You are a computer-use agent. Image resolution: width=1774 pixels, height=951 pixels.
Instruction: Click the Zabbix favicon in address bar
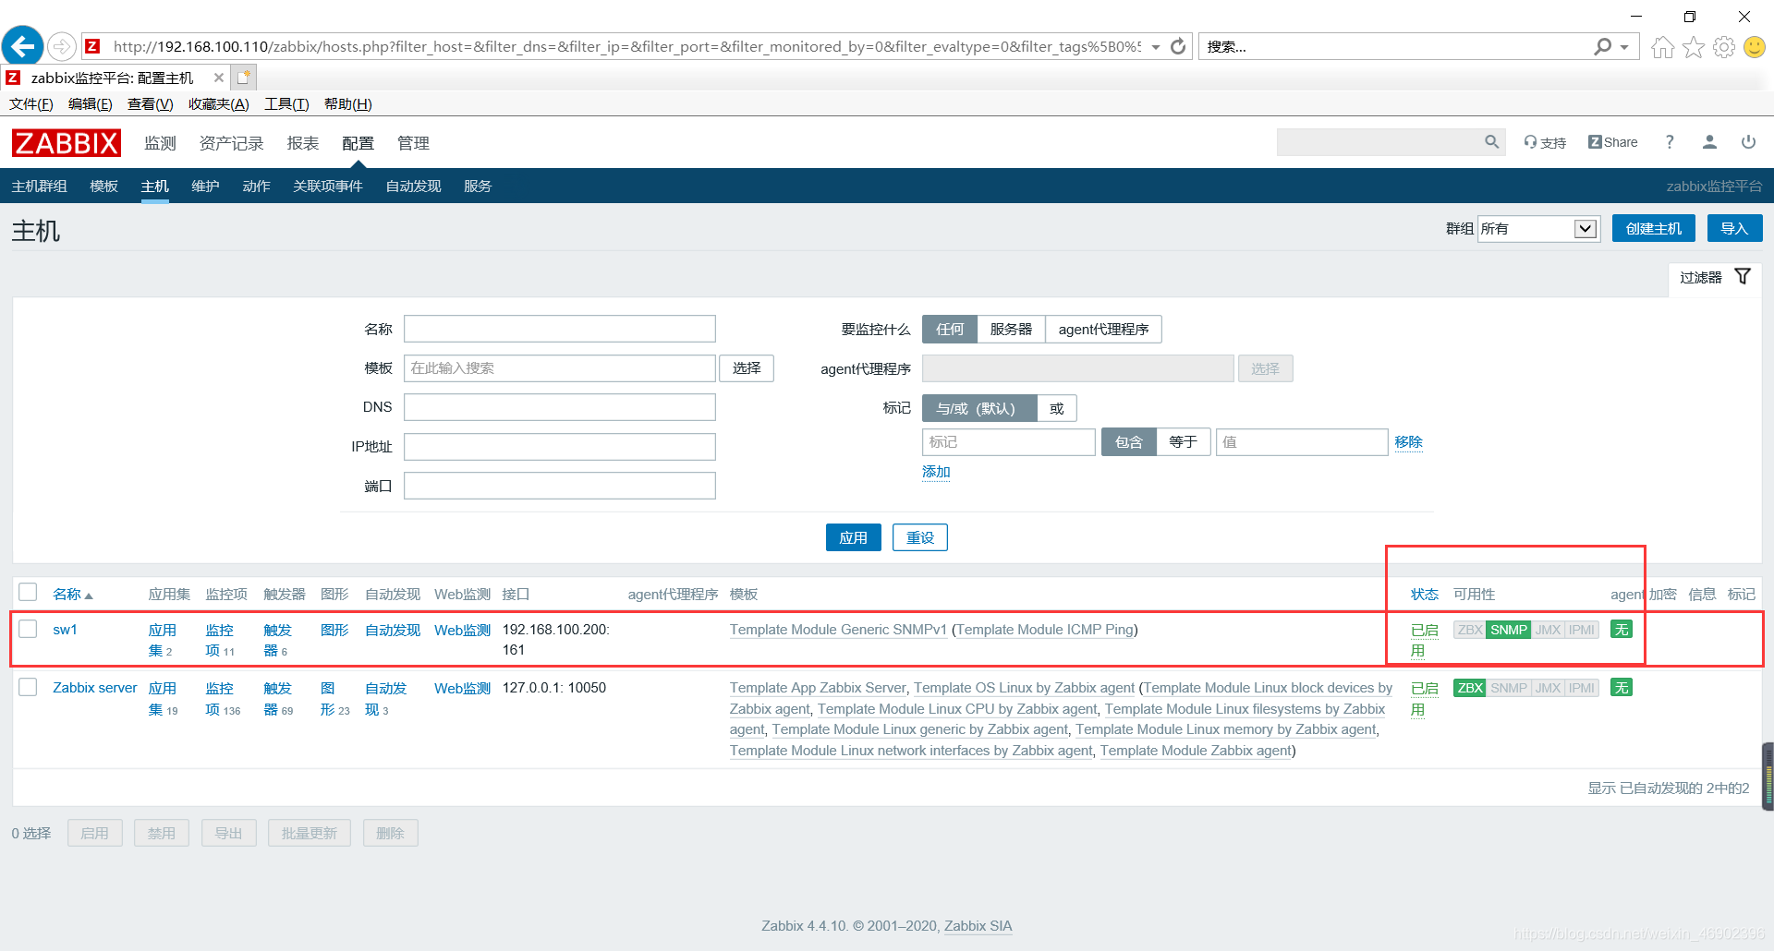pos(92,46)
